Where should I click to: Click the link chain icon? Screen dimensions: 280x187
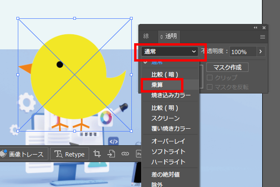tap(125, 154)
